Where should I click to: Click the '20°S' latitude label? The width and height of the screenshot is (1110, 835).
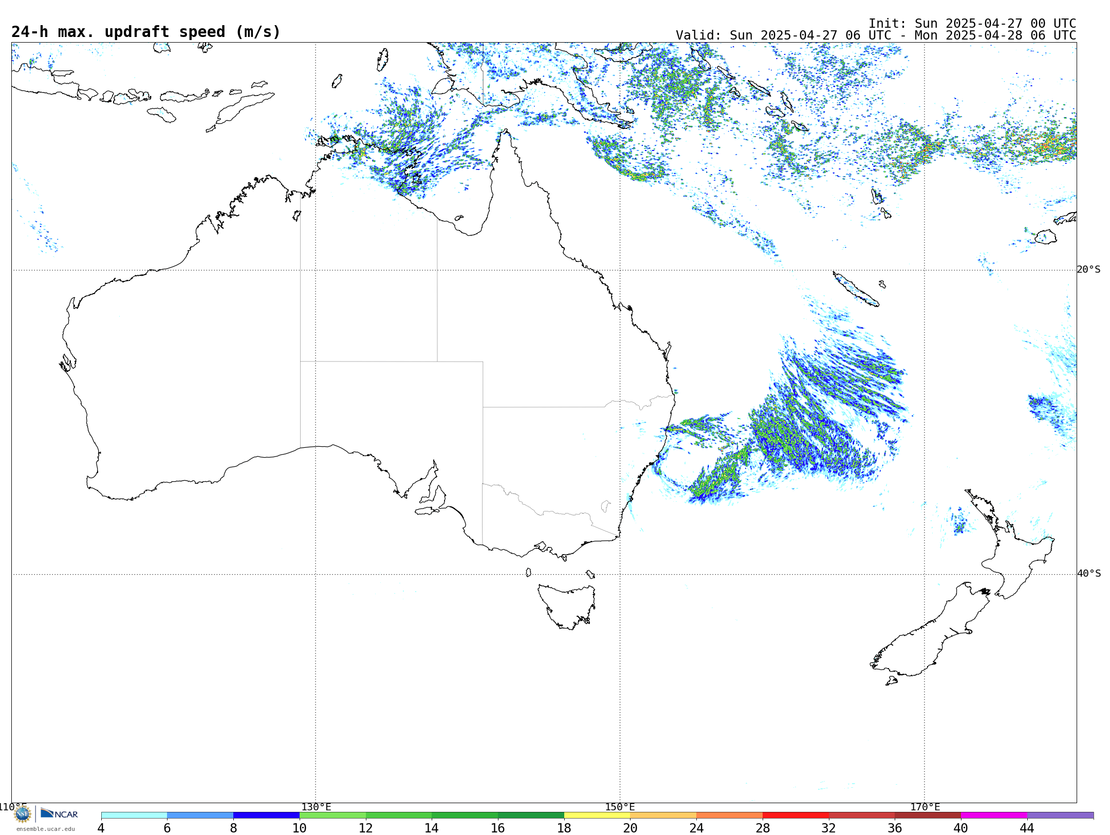(1089, 270)
